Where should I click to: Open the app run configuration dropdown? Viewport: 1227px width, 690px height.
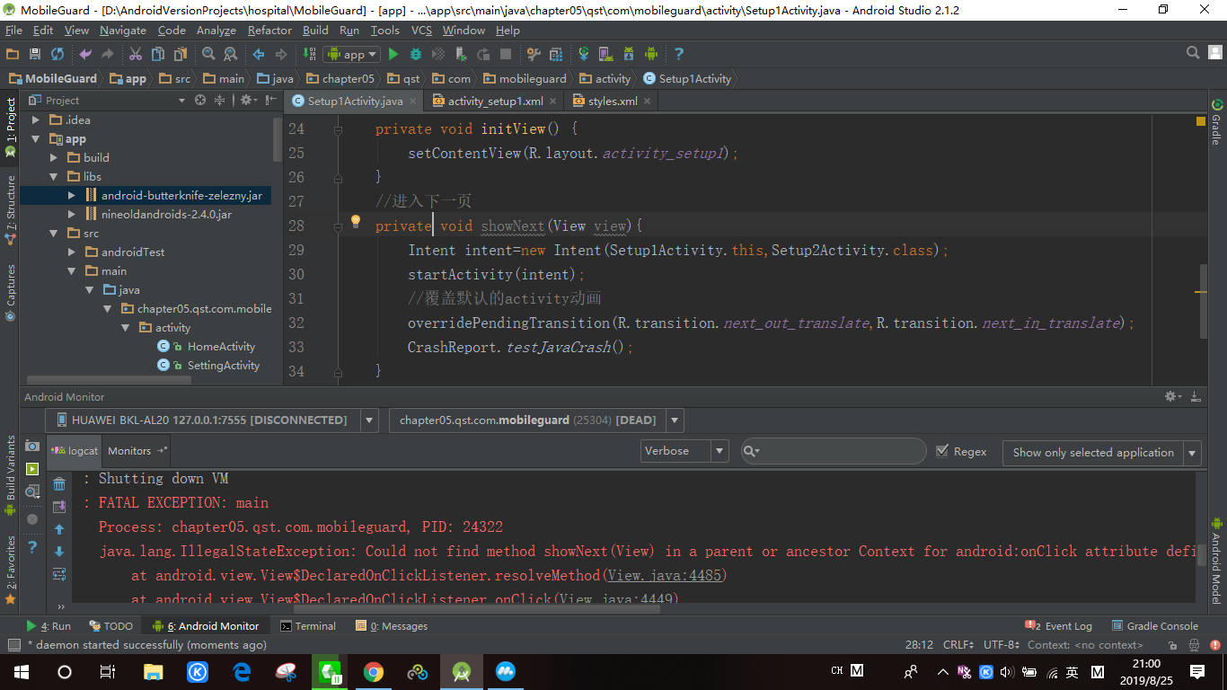(x=352, y=54)
